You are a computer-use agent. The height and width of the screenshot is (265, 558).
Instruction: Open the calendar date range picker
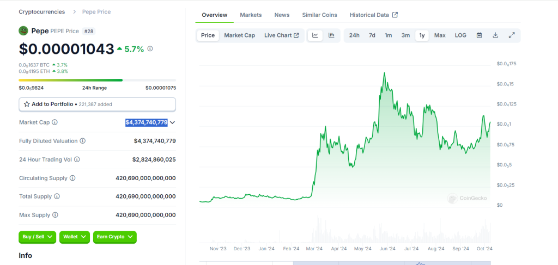pos(479,35)
